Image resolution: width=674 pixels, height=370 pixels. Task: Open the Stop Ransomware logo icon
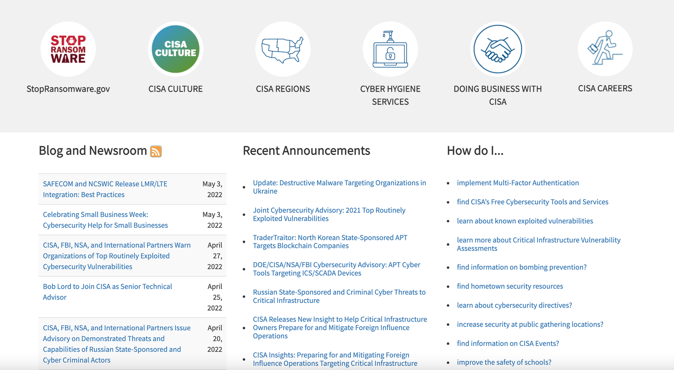pos(68,49)
